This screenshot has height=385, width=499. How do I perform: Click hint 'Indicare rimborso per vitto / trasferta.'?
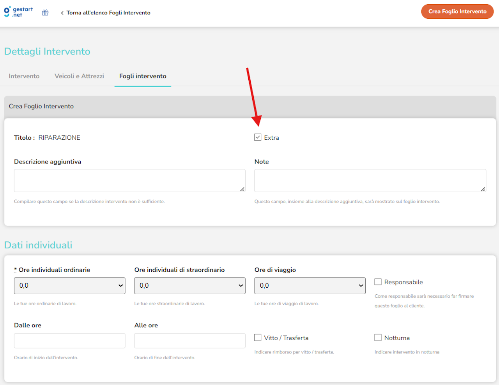point(294,352)
